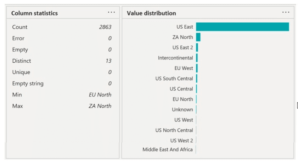This screenshot has height=163, width=298.
Task: Select the US South Central label
Action: click(174, 79)
